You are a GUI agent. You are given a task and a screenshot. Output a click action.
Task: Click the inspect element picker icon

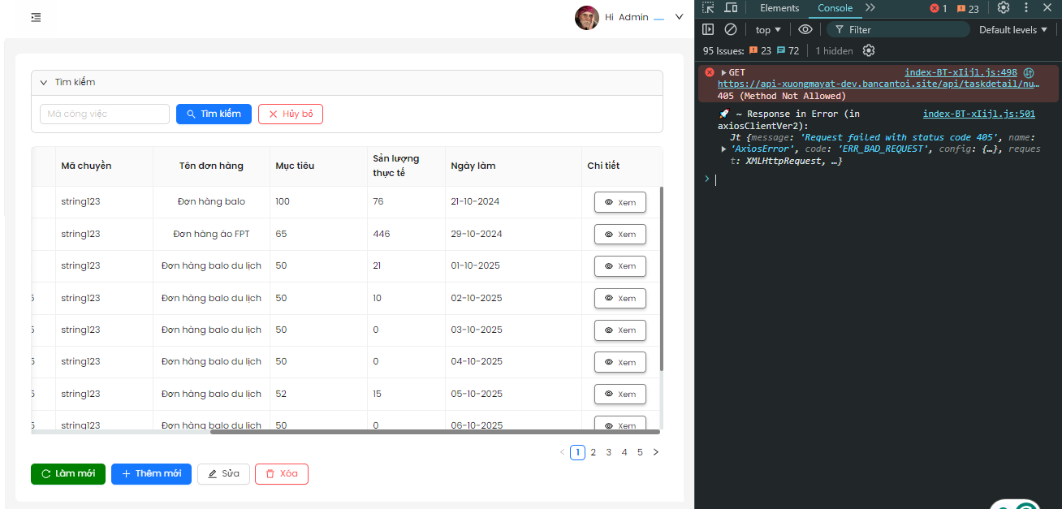click(x=708, y=8)
